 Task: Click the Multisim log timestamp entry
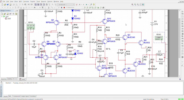(x=21, y=83)
